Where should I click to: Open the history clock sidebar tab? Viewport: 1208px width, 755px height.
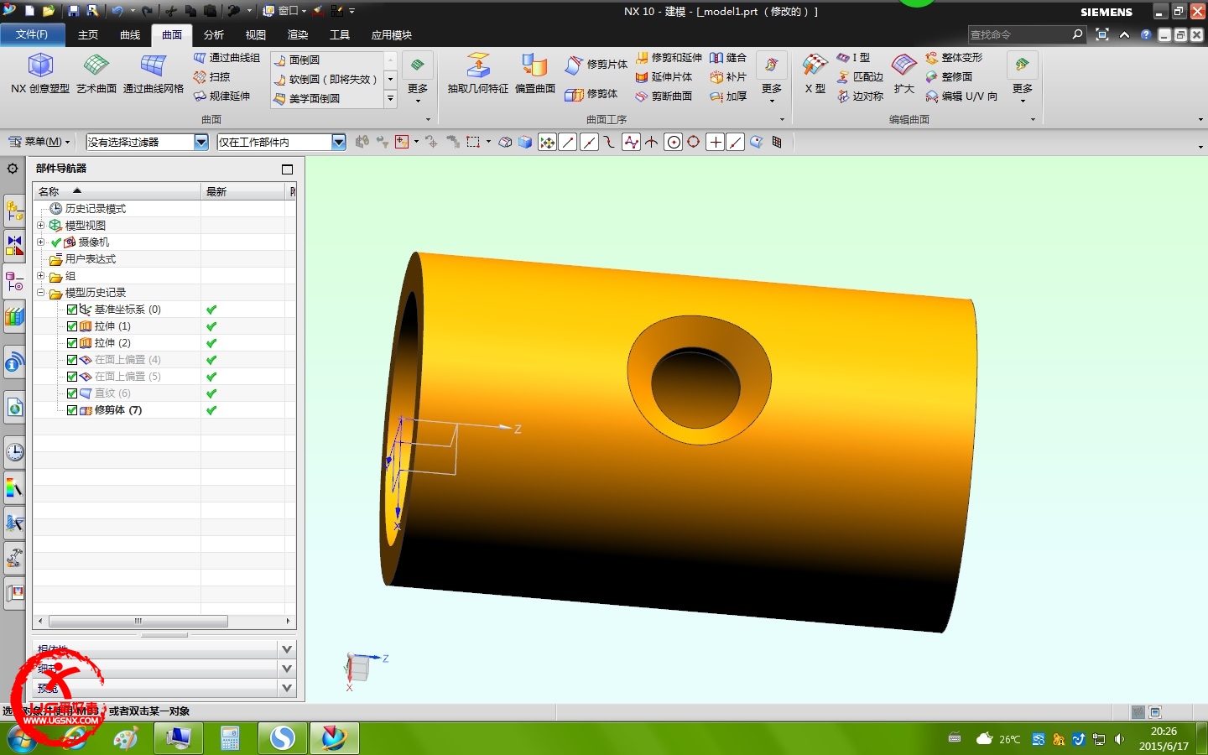(x=14, y=453)
